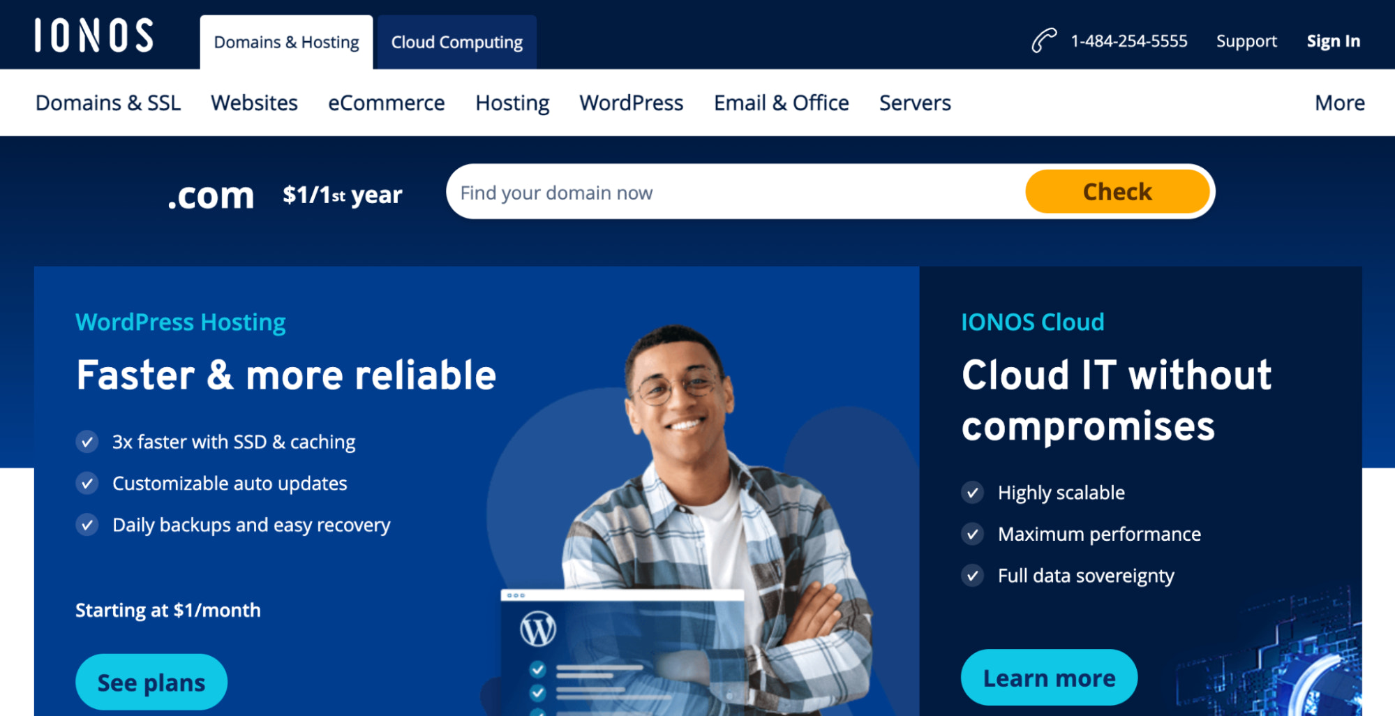Image resolution: width=1395 pixels, height=716 pixels.
Task: Click the checkmark beside 'Highly scalable'
Action: pyautogui.click(x=972, y=492)
